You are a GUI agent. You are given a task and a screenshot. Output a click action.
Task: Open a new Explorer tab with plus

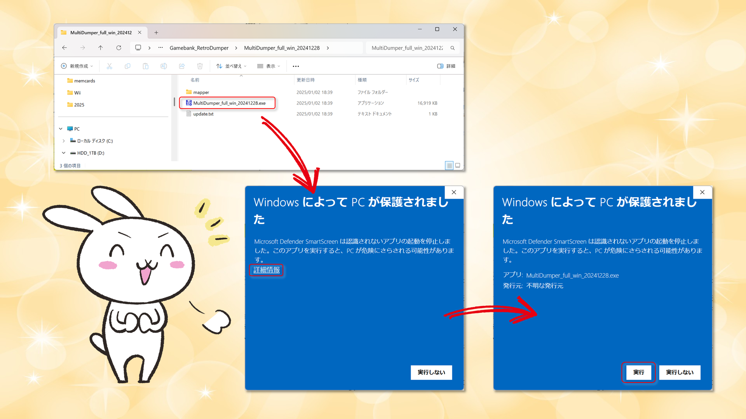click(156, 33)
